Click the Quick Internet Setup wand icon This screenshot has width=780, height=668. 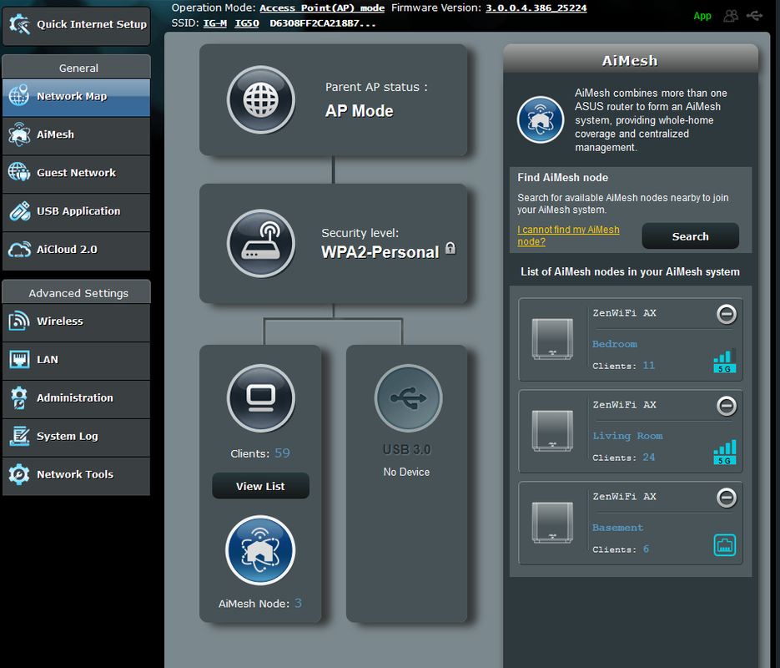pyautogui.click(x=19, y=24)
